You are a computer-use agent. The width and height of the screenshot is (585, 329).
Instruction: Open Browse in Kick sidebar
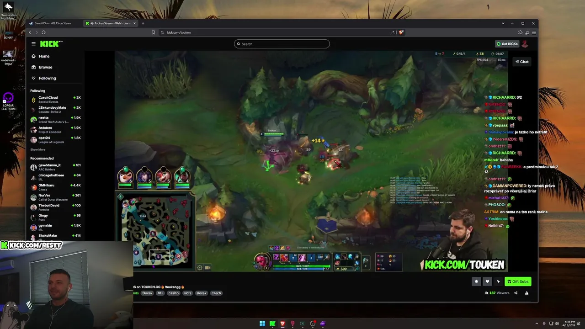45,67
